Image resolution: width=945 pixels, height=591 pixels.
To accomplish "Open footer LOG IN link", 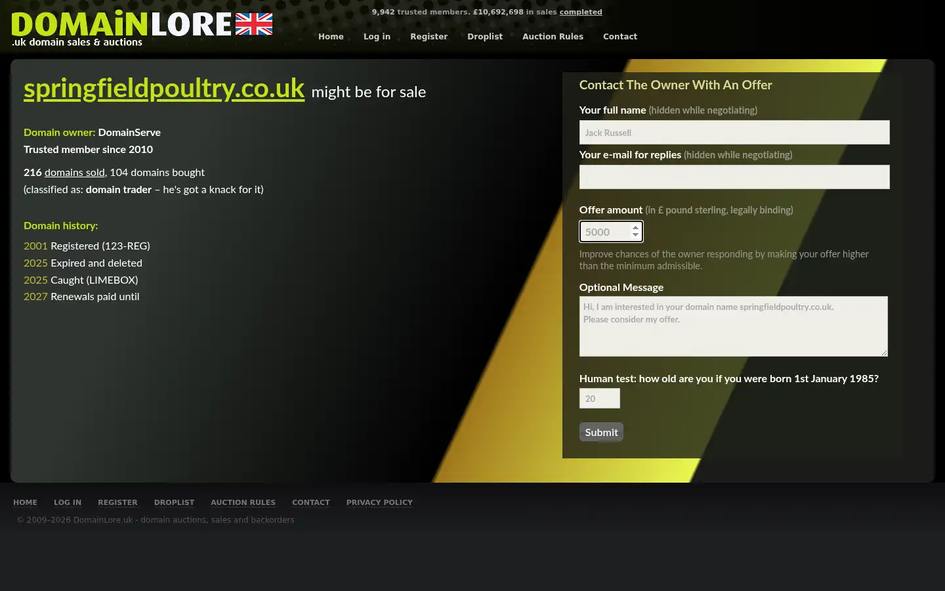I will (x=68, y=502).
